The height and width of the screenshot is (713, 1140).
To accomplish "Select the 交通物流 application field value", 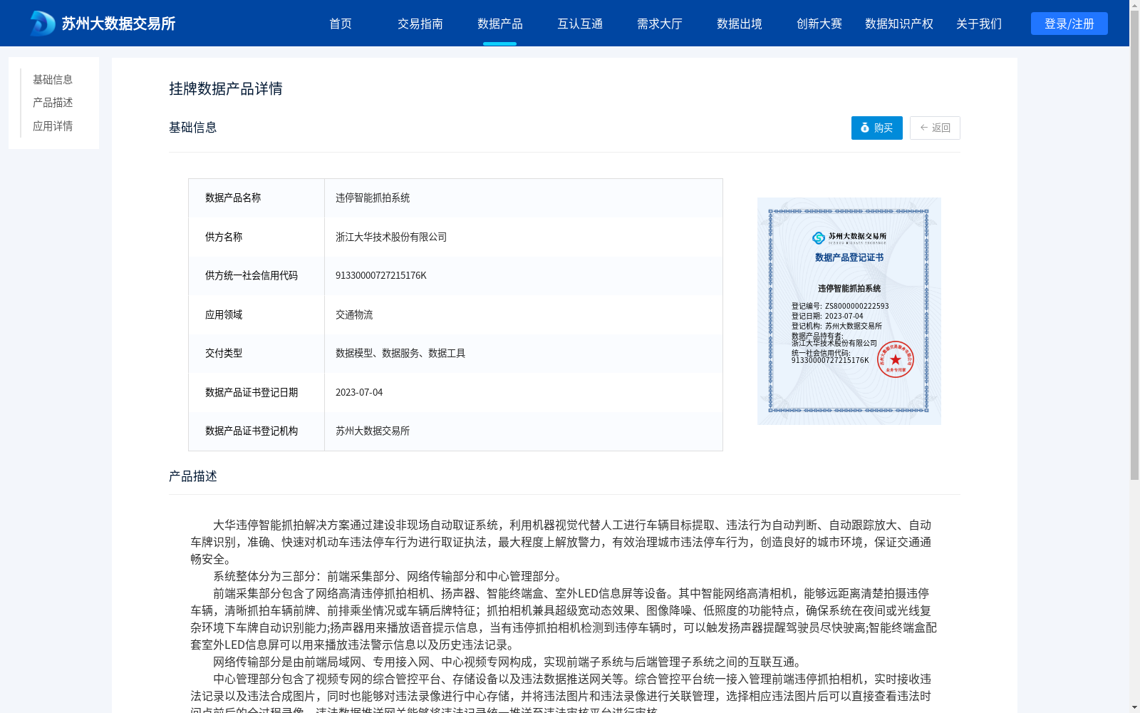I will click(354, 314).
